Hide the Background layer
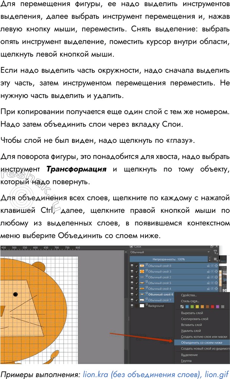 (132, 306)
